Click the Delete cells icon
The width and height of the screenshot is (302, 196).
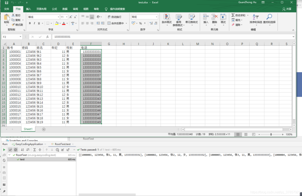[214, 17]
